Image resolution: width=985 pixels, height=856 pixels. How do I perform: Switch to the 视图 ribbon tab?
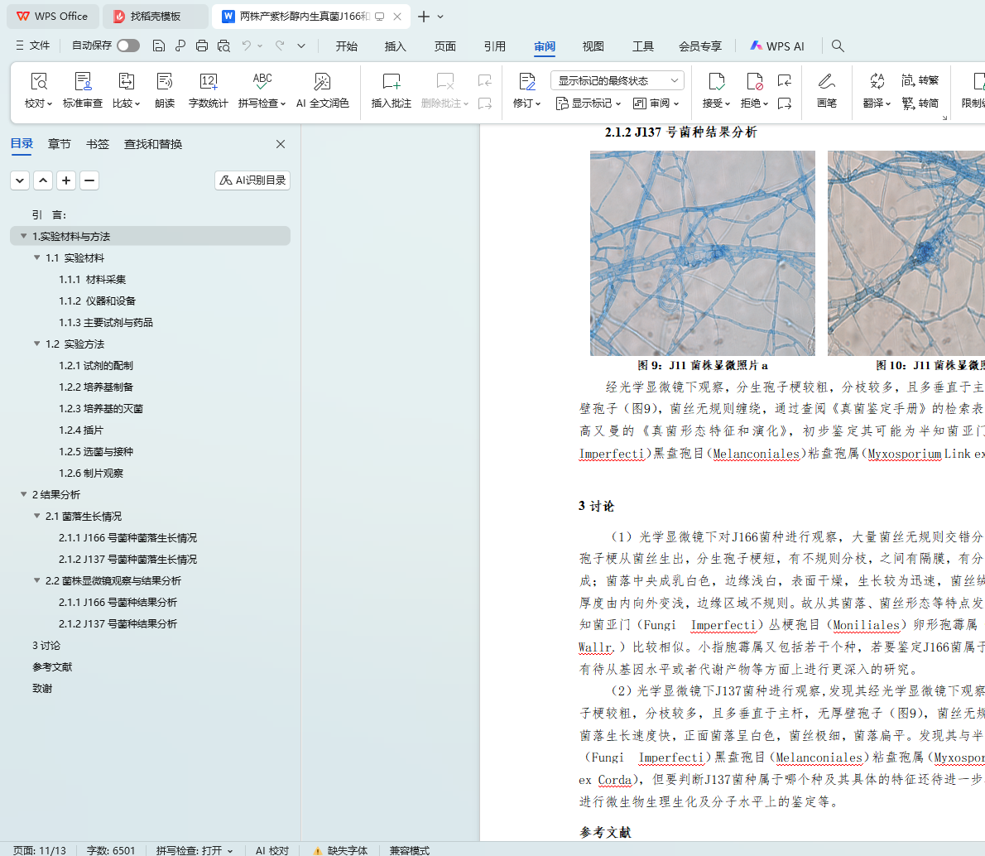tap(593, 46)
